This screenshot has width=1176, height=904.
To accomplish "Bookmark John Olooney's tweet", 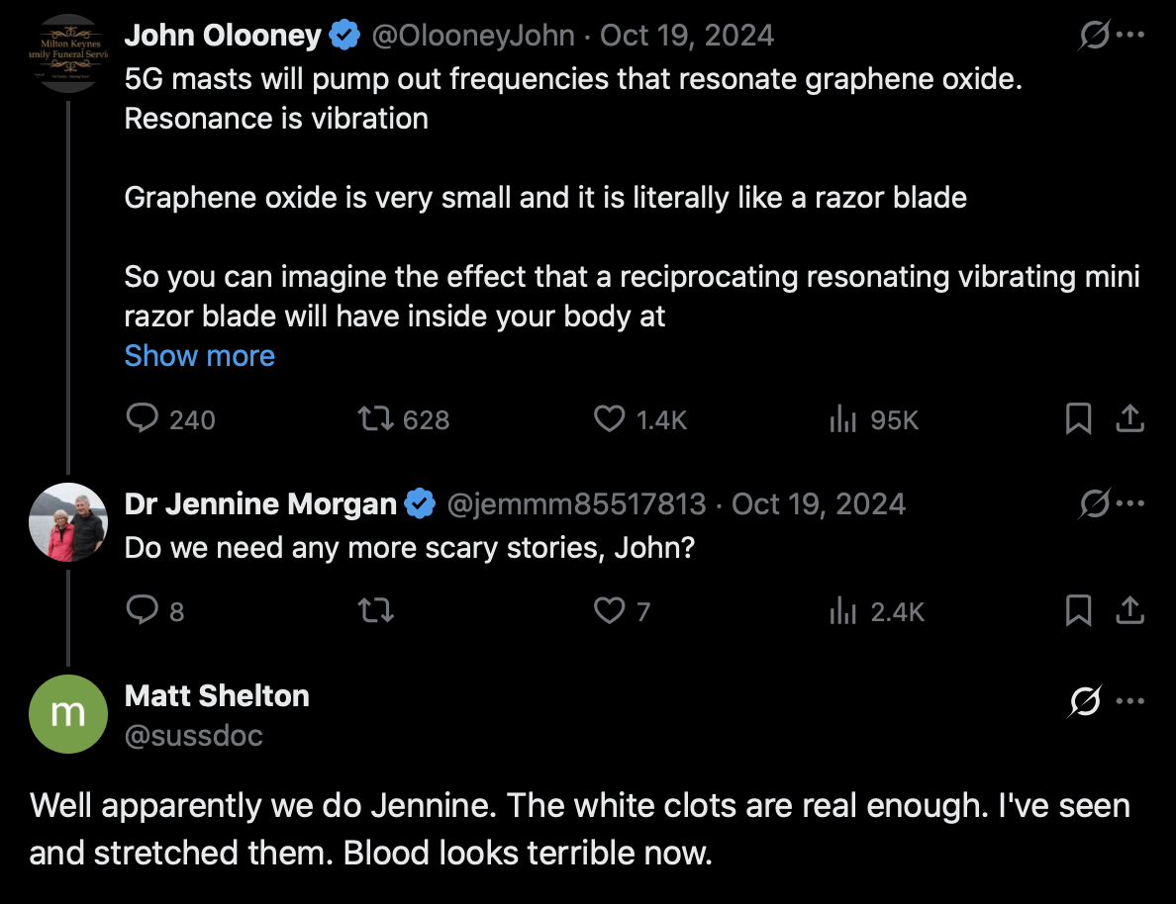I will point(1078,419).
